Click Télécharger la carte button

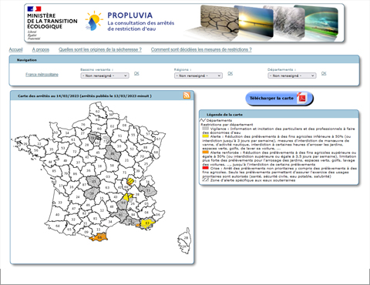point(279,99)
